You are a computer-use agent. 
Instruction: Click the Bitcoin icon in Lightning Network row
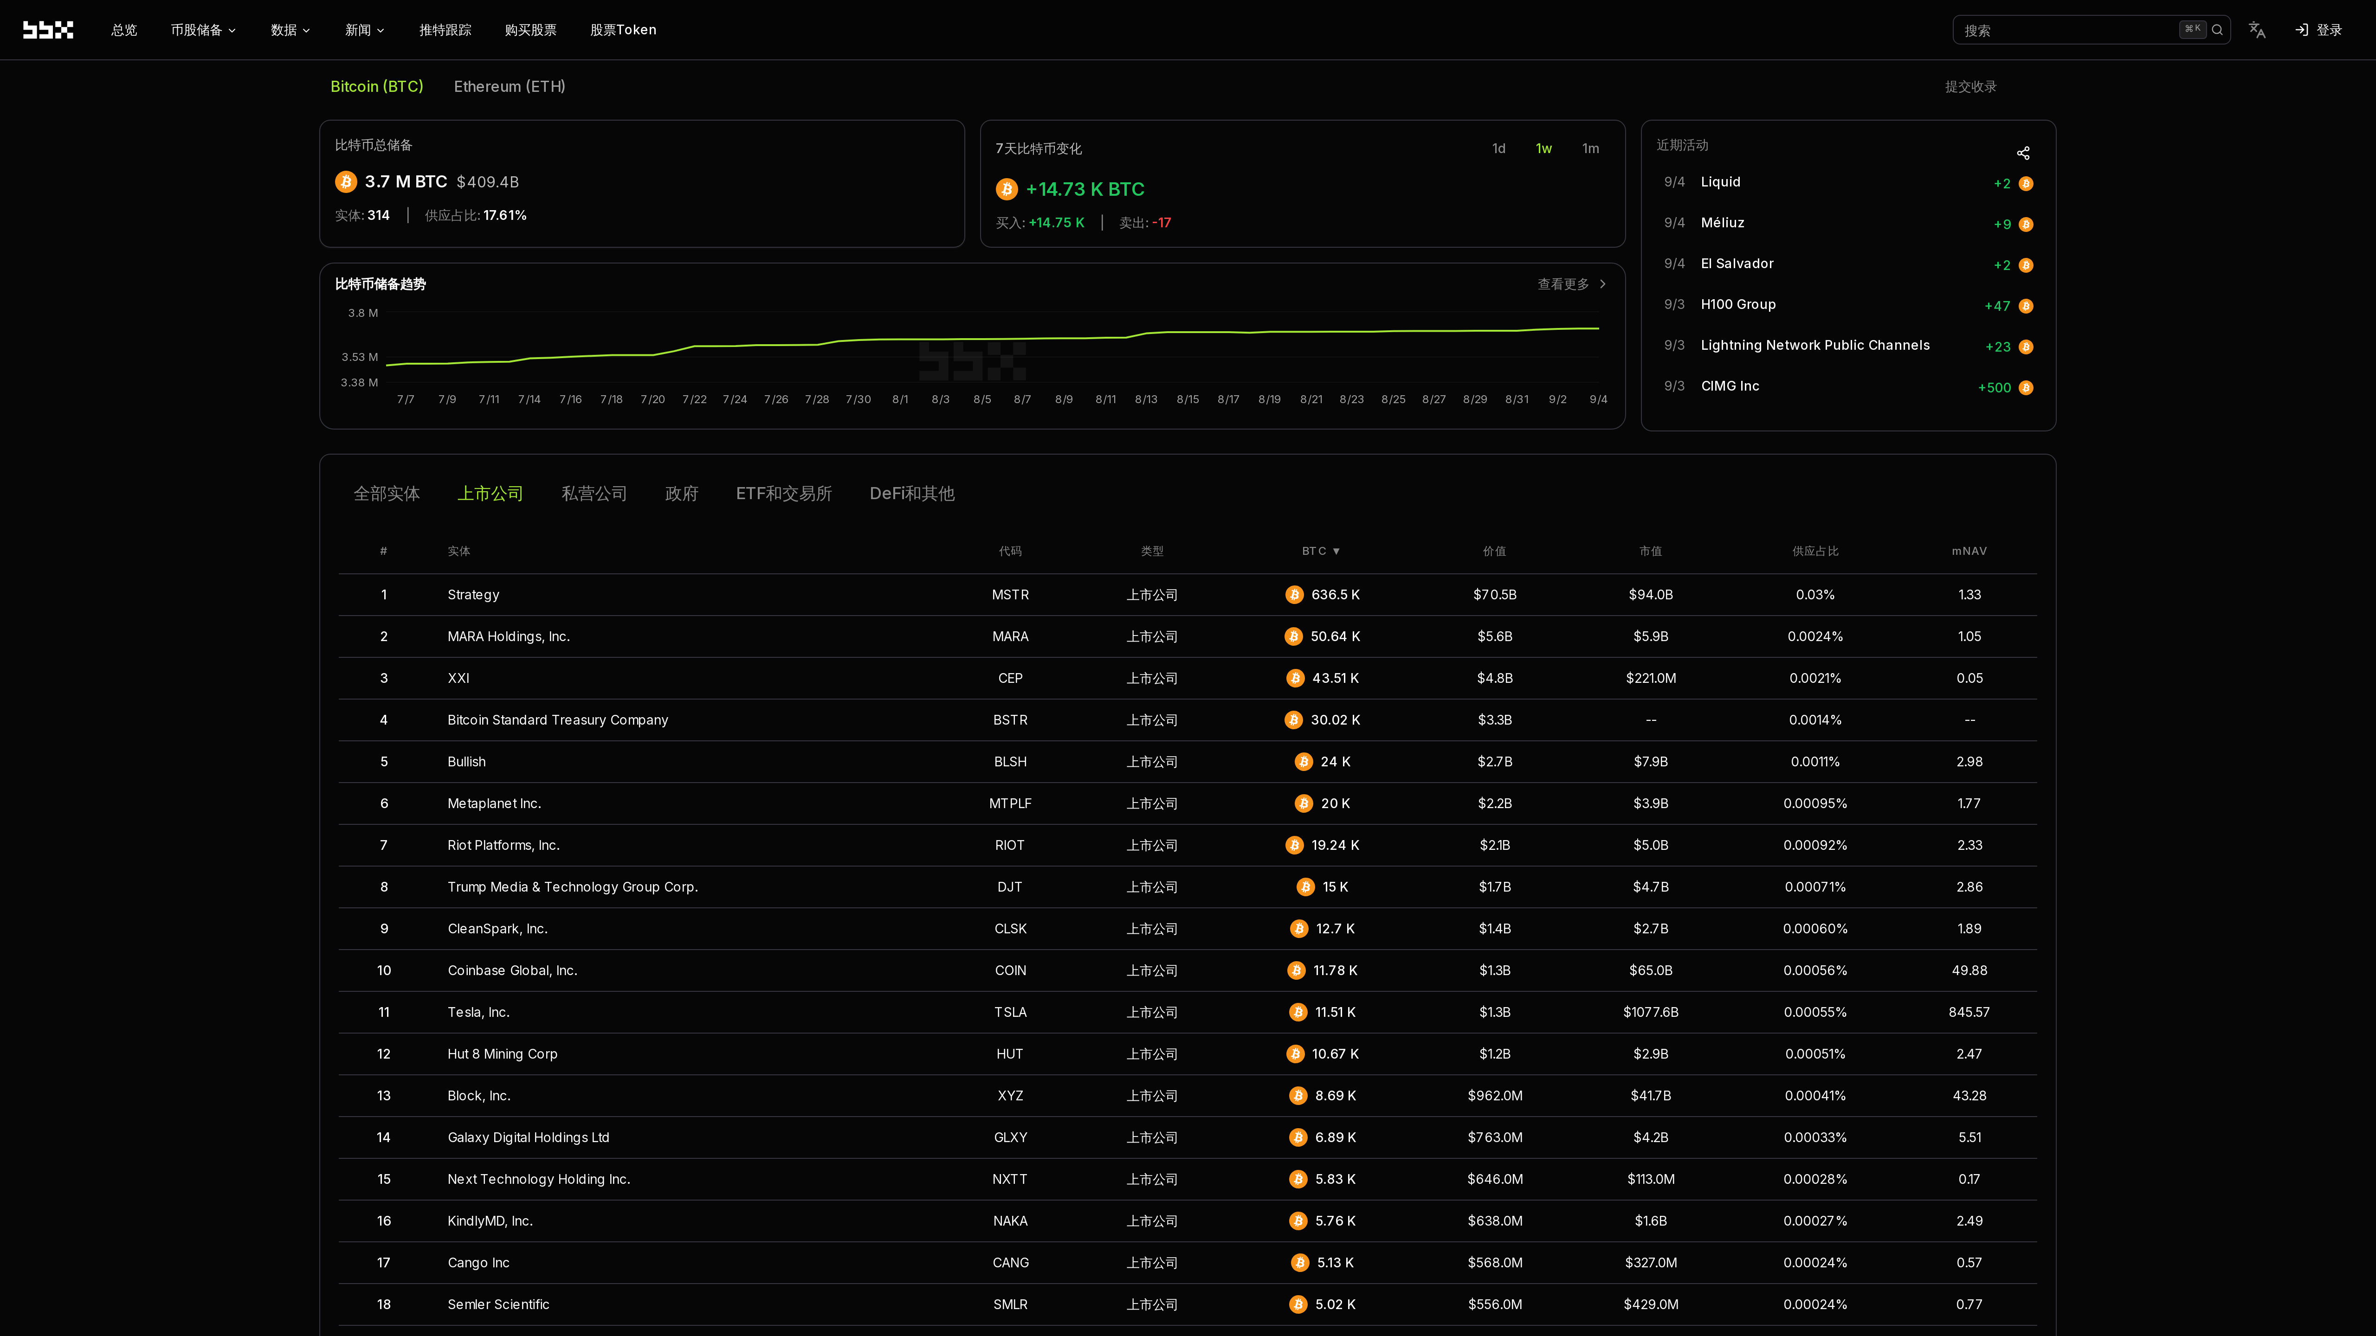(2026, 347)
